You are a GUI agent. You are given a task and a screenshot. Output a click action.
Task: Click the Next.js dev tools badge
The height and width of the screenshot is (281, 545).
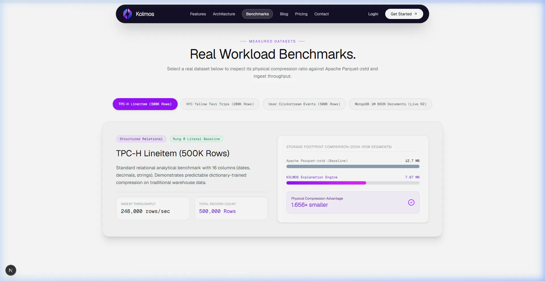point(11,270)
